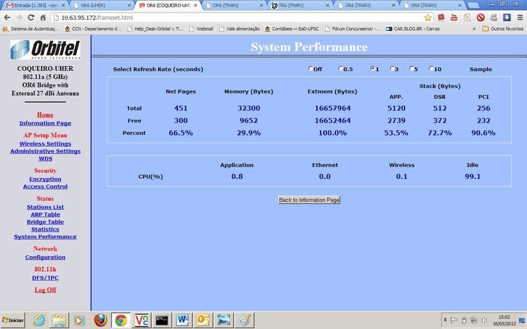The height and width of the screenshot is (329, 527).
Task: Click the red mail extension icon beside the star
Action: pos(441,18)
